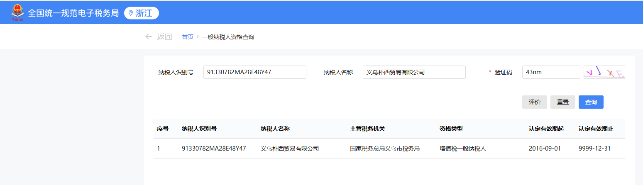The image size is (643, 185).
Task: Click the 纳税人识别号 column header
Action: [x=199, y=129]
